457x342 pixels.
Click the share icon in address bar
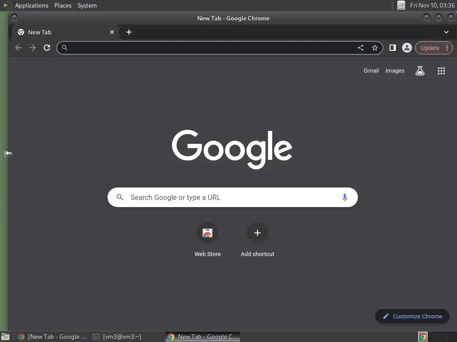361,48
